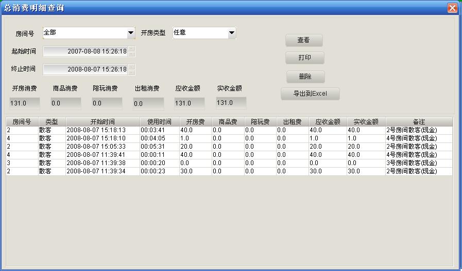
Task: Click 类型 cell 散客 in 15:18:13 row
Action: coord(52,130)
